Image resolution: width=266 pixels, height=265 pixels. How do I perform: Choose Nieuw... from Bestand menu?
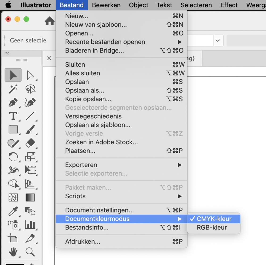pyautogui.click(x=122, y=16)
